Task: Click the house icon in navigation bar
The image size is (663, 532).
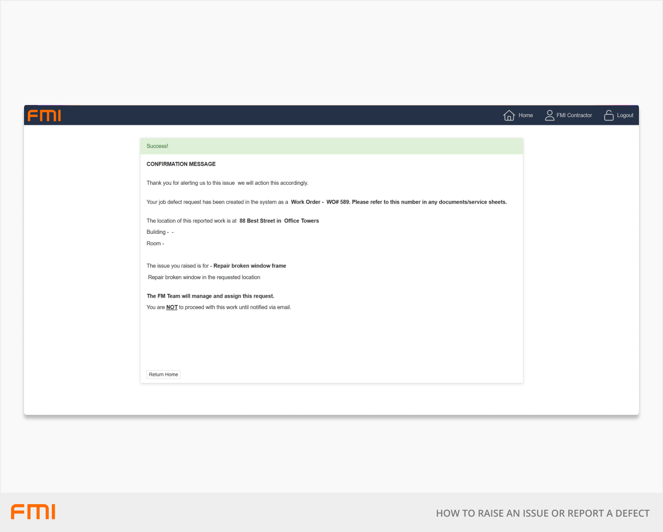Action: click(509, 116)
